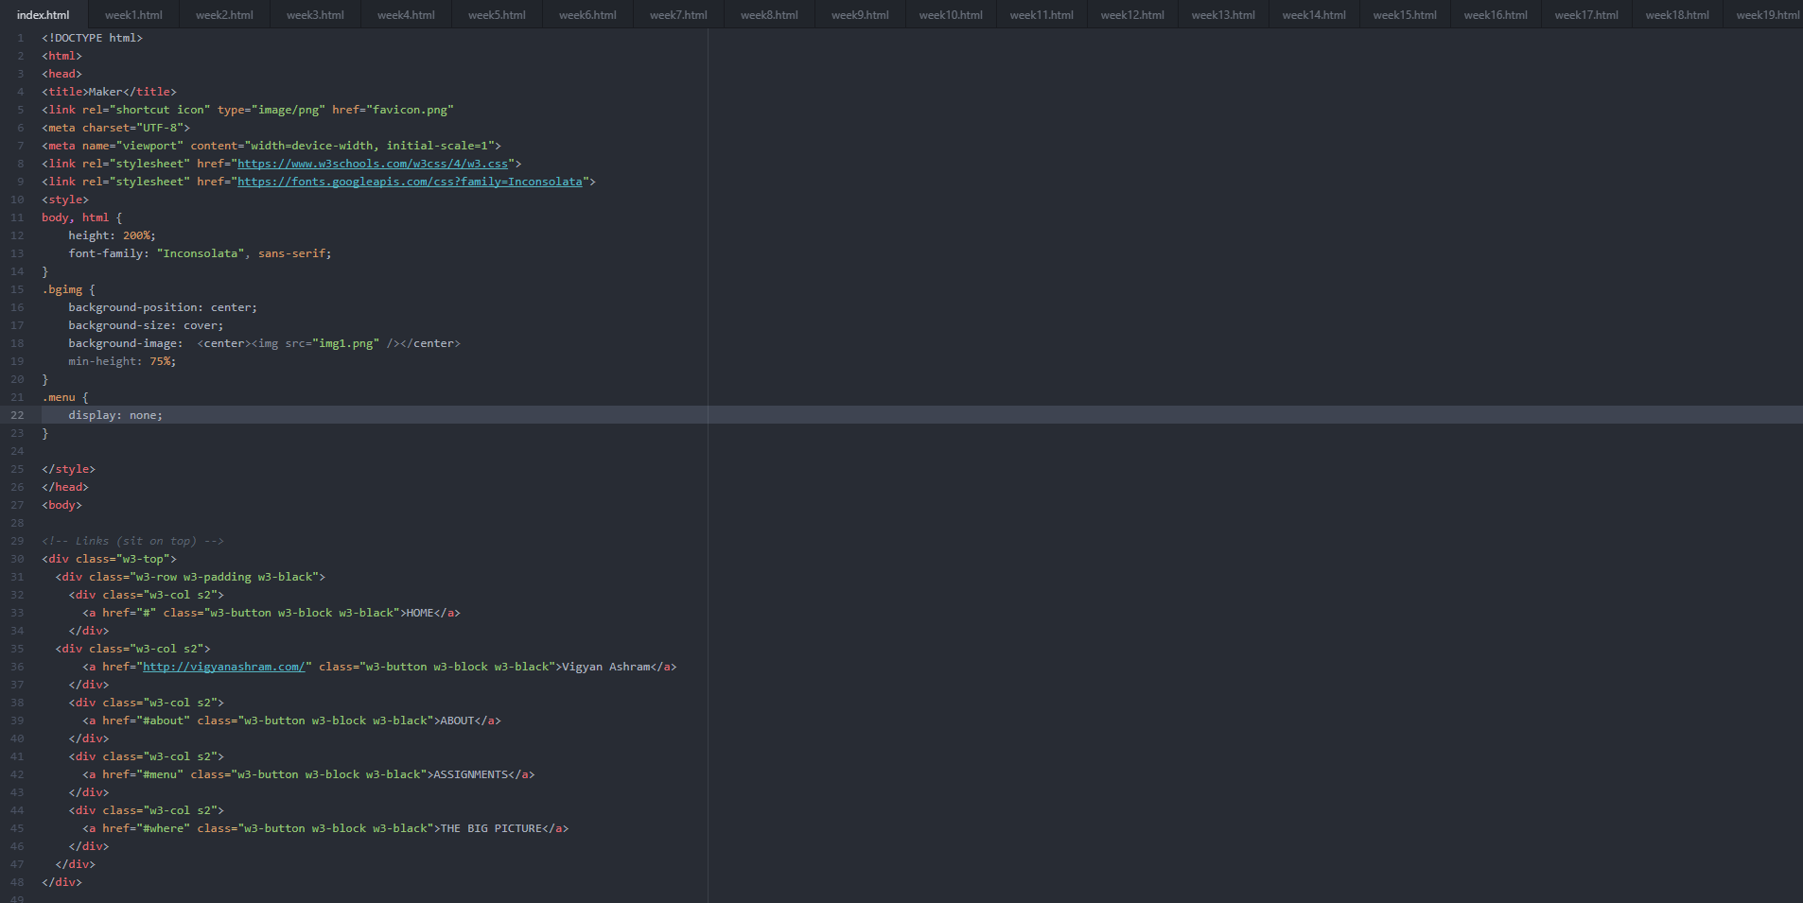Image resolution: width=1803 pixels, height=903 pixels.
Task: Click line number 22 in the gutter
Action: coord(17,415)
